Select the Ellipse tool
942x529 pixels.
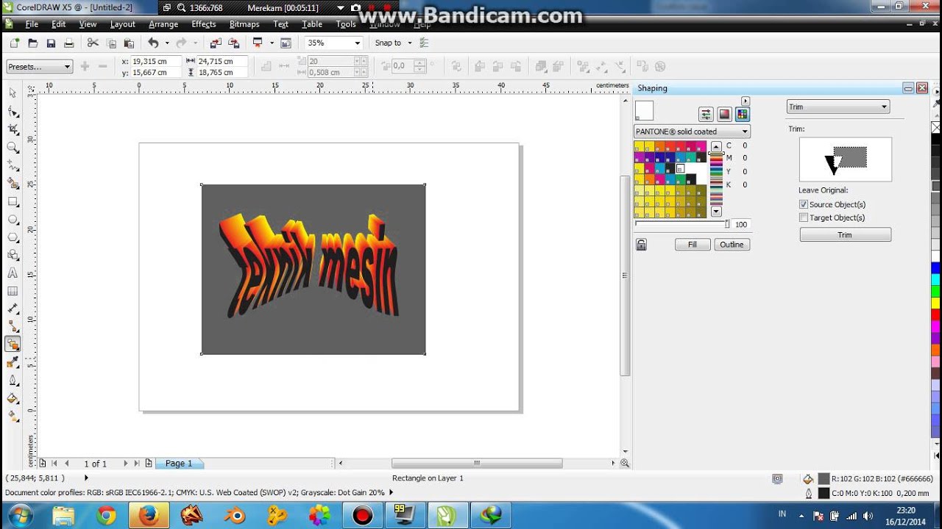click(x=13, y=219)
